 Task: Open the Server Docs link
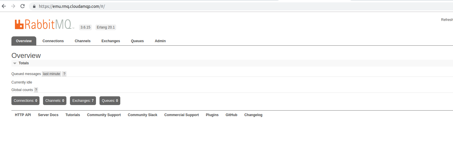coord(48,115)
